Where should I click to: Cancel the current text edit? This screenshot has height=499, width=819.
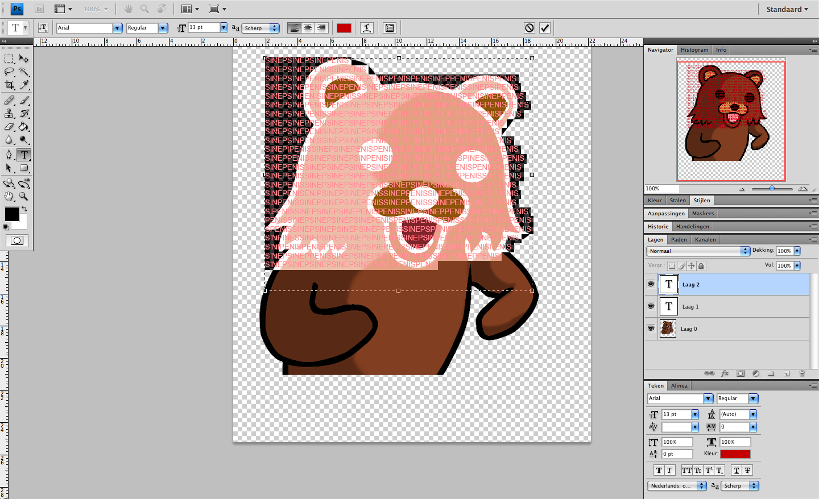(x=530, y=28)
